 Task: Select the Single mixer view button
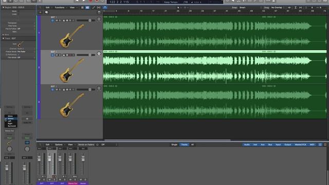click(174, 145)
